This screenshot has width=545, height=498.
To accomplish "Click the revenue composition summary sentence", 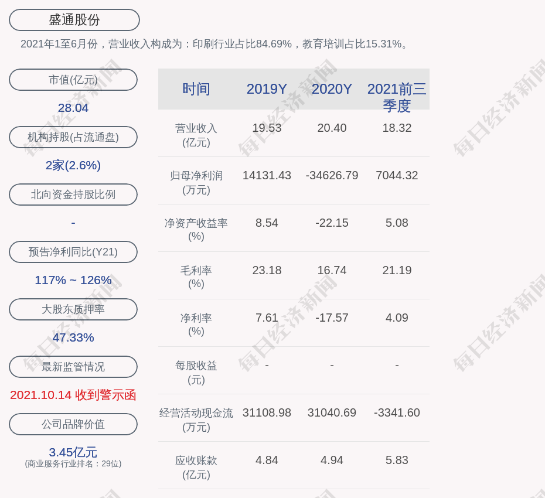I will [x=215, y=44].
